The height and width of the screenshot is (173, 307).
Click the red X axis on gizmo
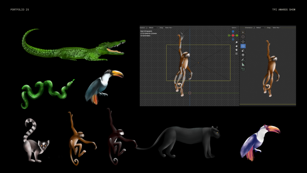pyautogui.click(x=233, y=36)
